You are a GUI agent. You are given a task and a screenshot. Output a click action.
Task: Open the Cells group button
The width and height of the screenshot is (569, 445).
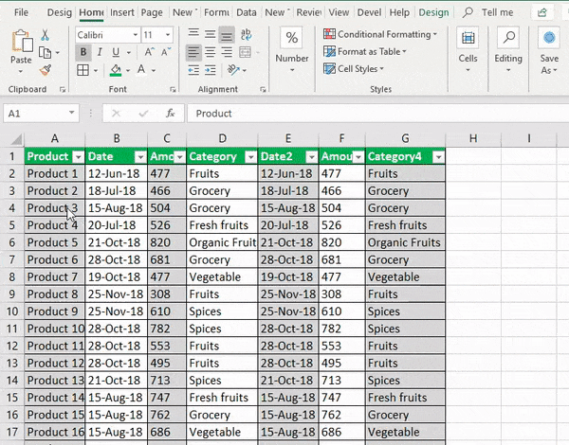[x=468, y=38]
